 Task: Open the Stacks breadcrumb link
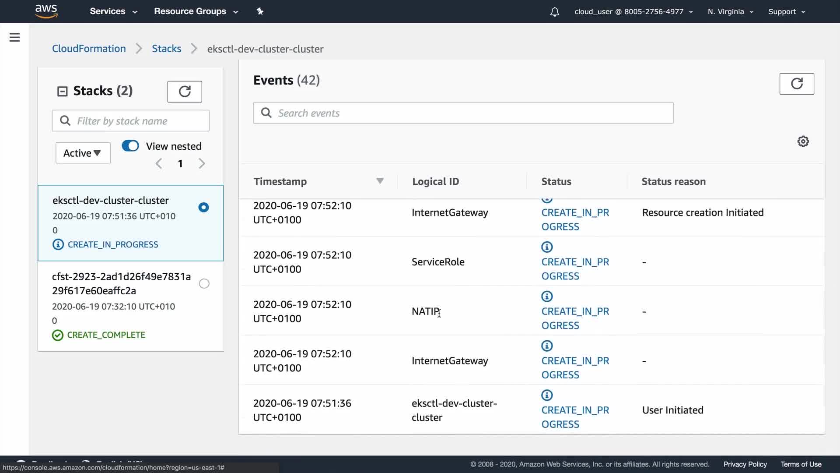tap(166, 49)
